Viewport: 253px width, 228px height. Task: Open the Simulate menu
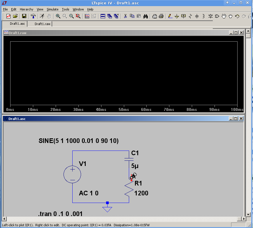pyautogui.click(x=52, y=9)
